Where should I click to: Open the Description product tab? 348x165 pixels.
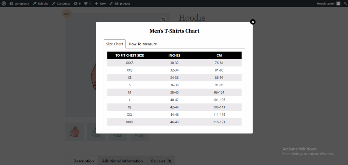pyautogui.click(x=84, y=161)
